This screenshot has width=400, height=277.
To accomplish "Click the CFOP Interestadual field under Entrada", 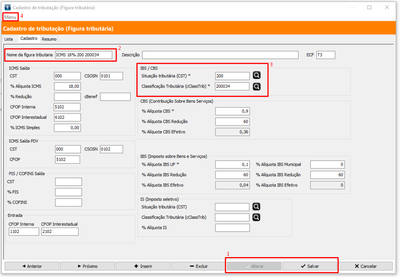I will pyautogui.click(x=59, y=232).
